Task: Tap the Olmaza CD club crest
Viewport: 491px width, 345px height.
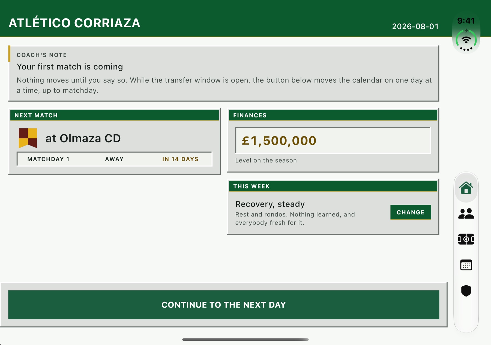Action: point(28,138)
